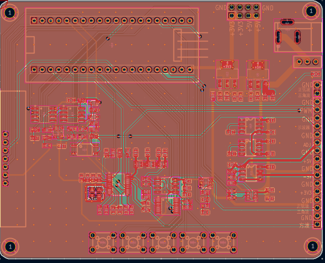Select the left vertical slot pad of the barrel jack
Screen dimensions: 325x263
click(278, 37)
